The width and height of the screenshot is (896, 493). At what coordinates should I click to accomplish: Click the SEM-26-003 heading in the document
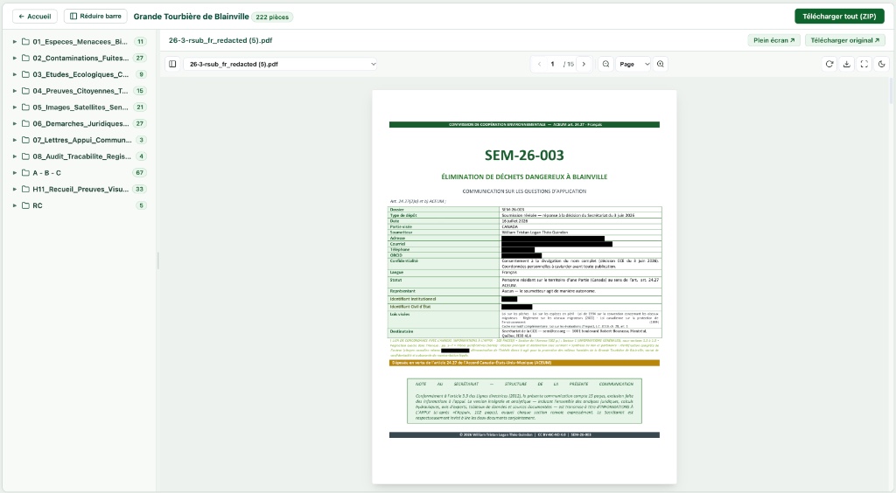coord(524,156)
